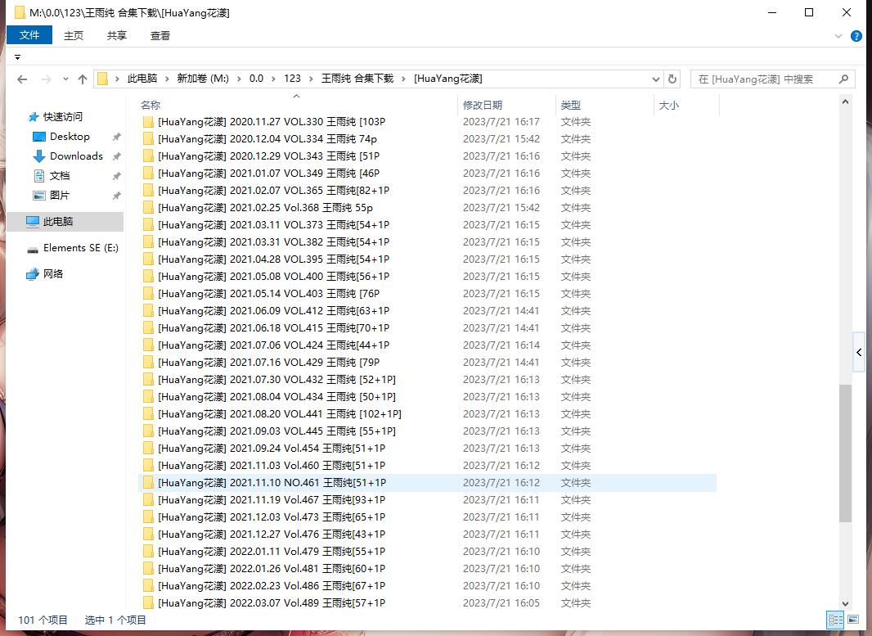Open the recent locations dropdown arrow

coord(65,79)
